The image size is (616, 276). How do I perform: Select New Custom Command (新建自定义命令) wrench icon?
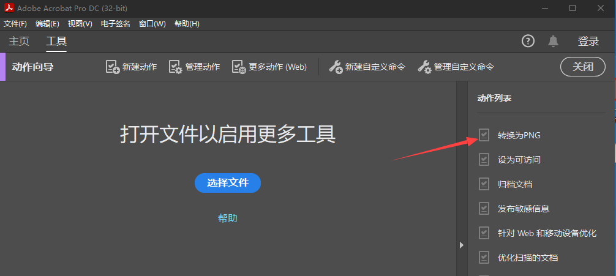[336, 67]
